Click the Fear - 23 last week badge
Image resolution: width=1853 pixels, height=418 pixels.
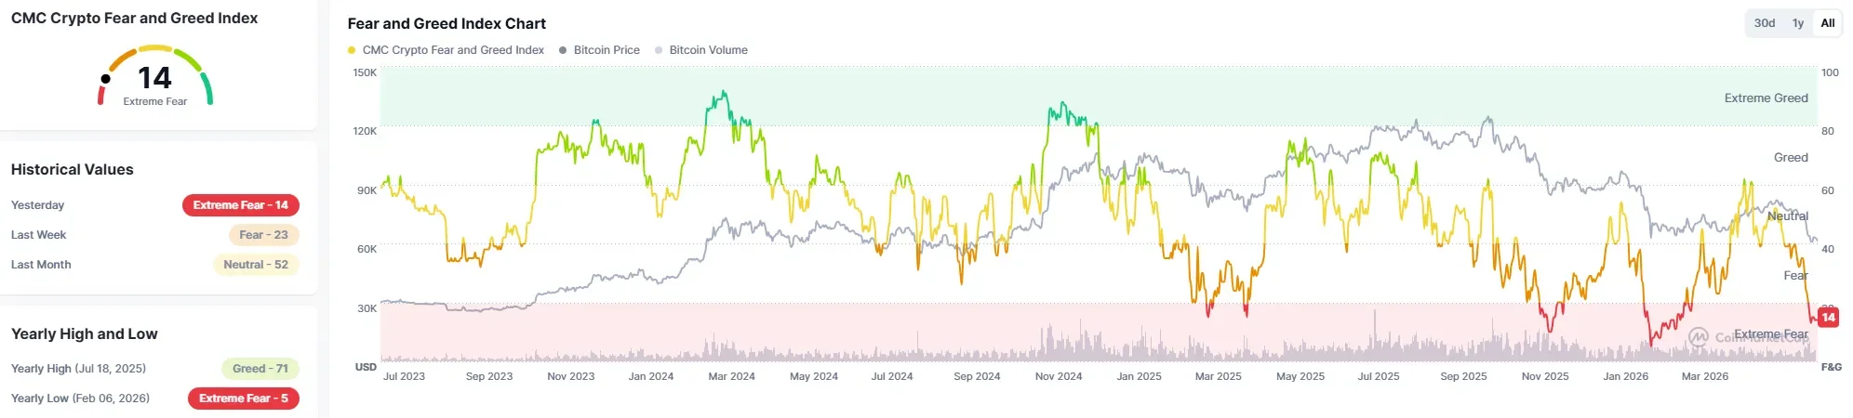(x=264, y=235)
